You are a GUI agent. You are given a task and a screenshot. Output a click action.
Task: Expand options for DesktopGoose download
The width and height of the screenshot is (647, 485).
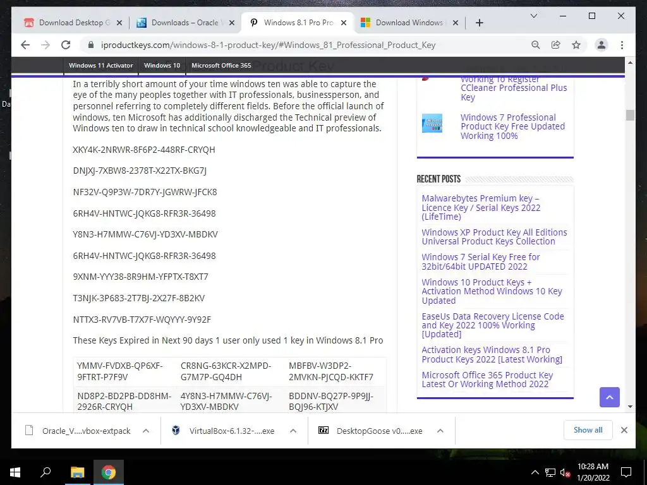coord(440,431)
